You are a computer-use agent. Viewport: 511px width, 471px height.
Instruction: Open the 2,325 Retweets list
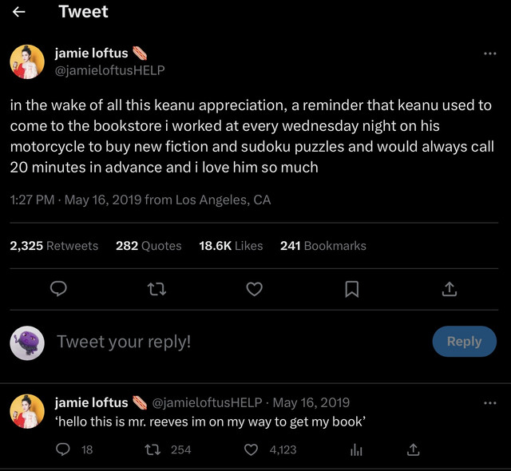tap(53, 246)
